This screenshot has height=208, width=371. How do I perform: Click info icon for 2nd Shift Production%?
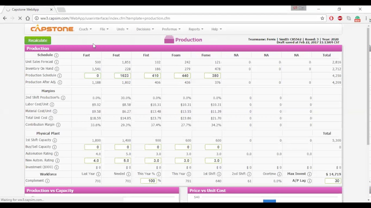coord(63,98)
